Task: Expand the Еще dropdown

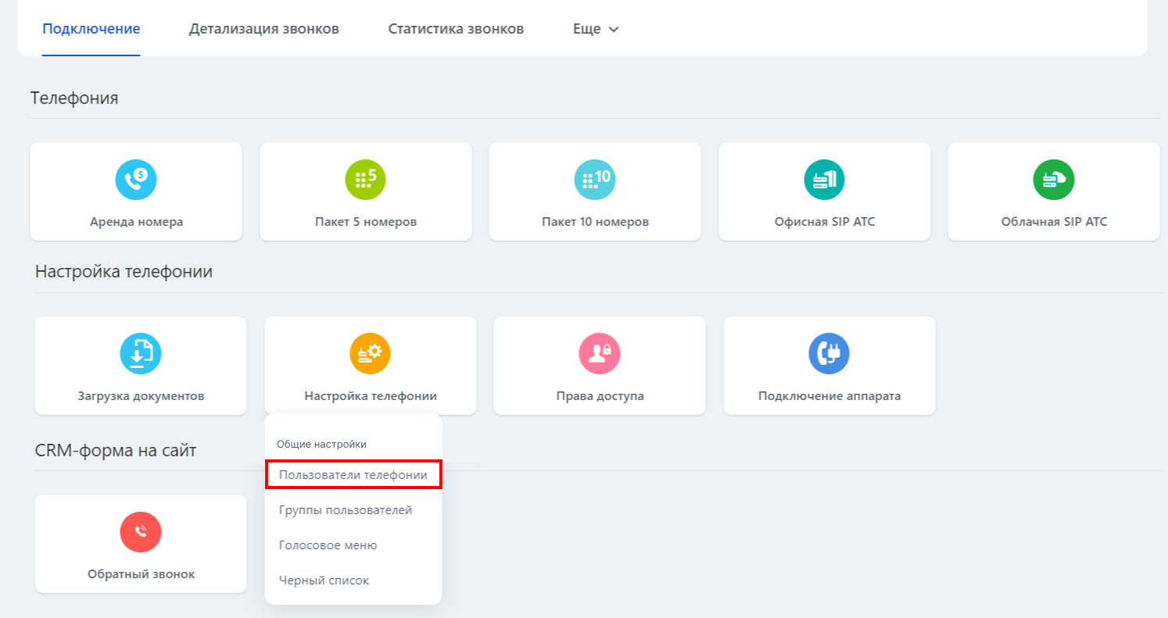Action: [x=596, y=29]
